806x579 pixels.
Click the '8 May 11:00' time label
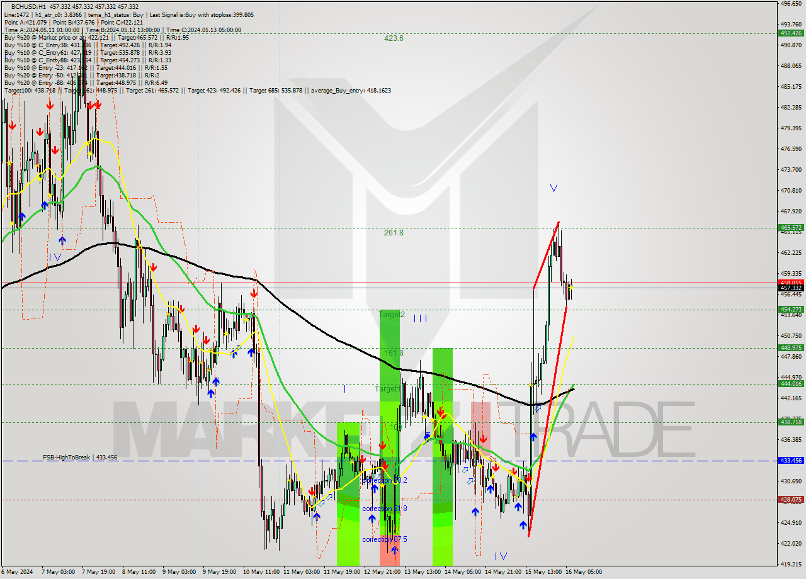click(139, 572)
